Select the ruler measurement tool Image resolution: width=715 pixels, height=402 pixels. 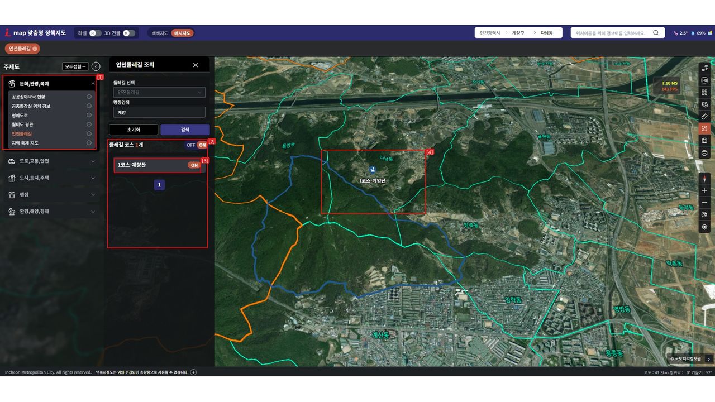[704, 116]
